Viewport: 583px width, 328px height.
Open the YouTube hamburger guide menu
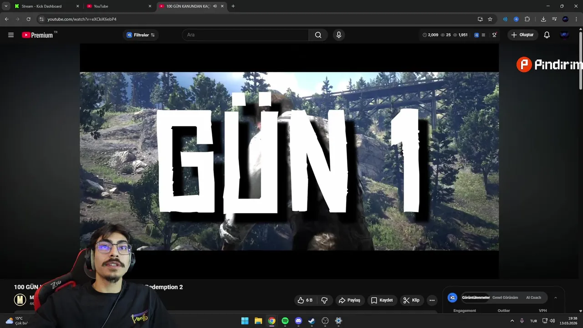point(11,35)
